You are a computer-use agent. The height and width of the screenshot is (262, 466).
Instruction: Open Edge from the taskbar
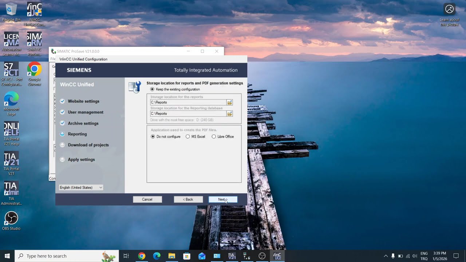tap(157, 256)
